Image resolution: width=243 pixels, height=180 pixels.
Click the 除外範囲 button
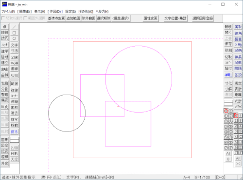(88, 18)
